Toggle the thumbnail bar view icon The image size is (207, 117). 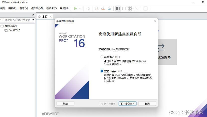[124, 8]
